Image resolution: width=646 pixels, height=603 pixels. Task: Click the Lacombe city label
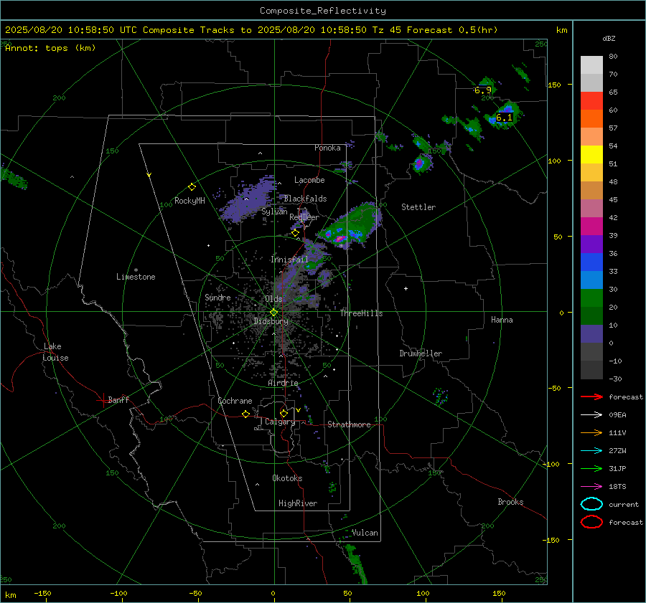click(309, 180)
